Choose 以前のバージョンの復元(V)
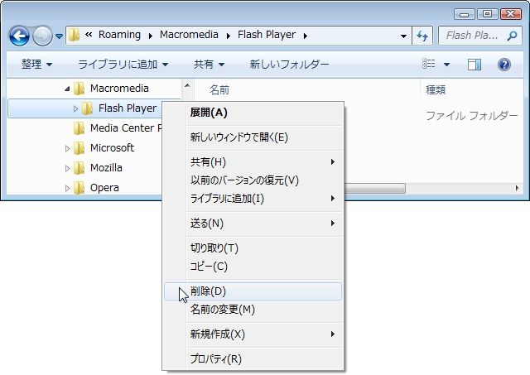The width and height of the screenshot is (530, 375). click(253, 180)
